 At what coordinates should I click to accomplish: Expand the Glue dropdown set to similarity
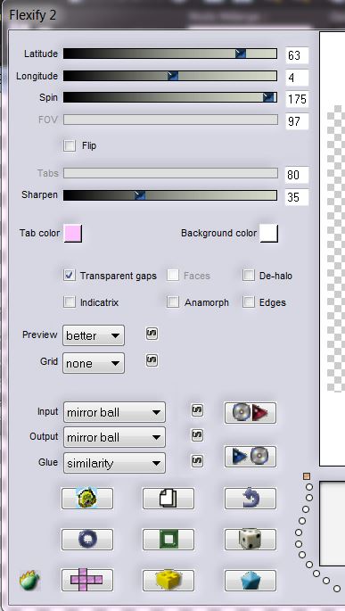[114, 463]
